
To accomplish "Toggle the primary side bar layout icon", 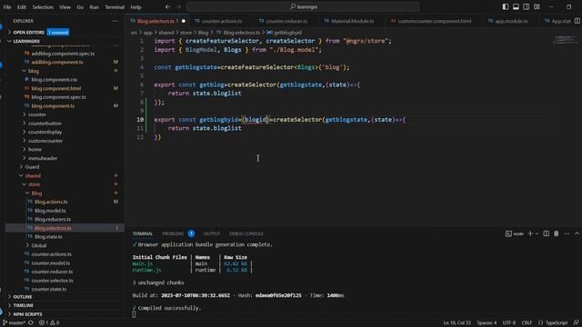I will coord(506,6).
